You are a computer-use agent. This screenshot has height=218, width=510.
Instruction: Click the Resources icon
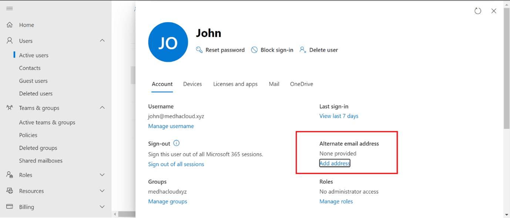10,191
